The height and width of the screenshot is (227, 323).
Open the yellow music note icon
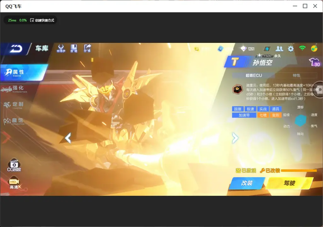pos(314,49)
